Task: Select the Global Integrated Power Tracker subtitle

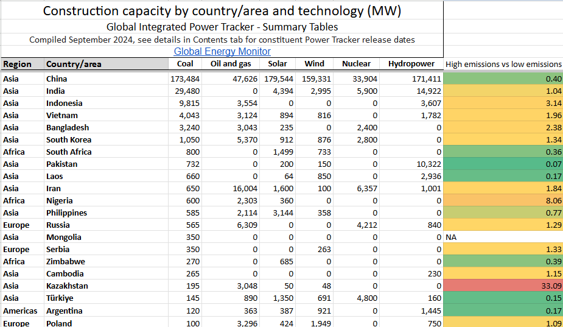Action: point(222,27)
